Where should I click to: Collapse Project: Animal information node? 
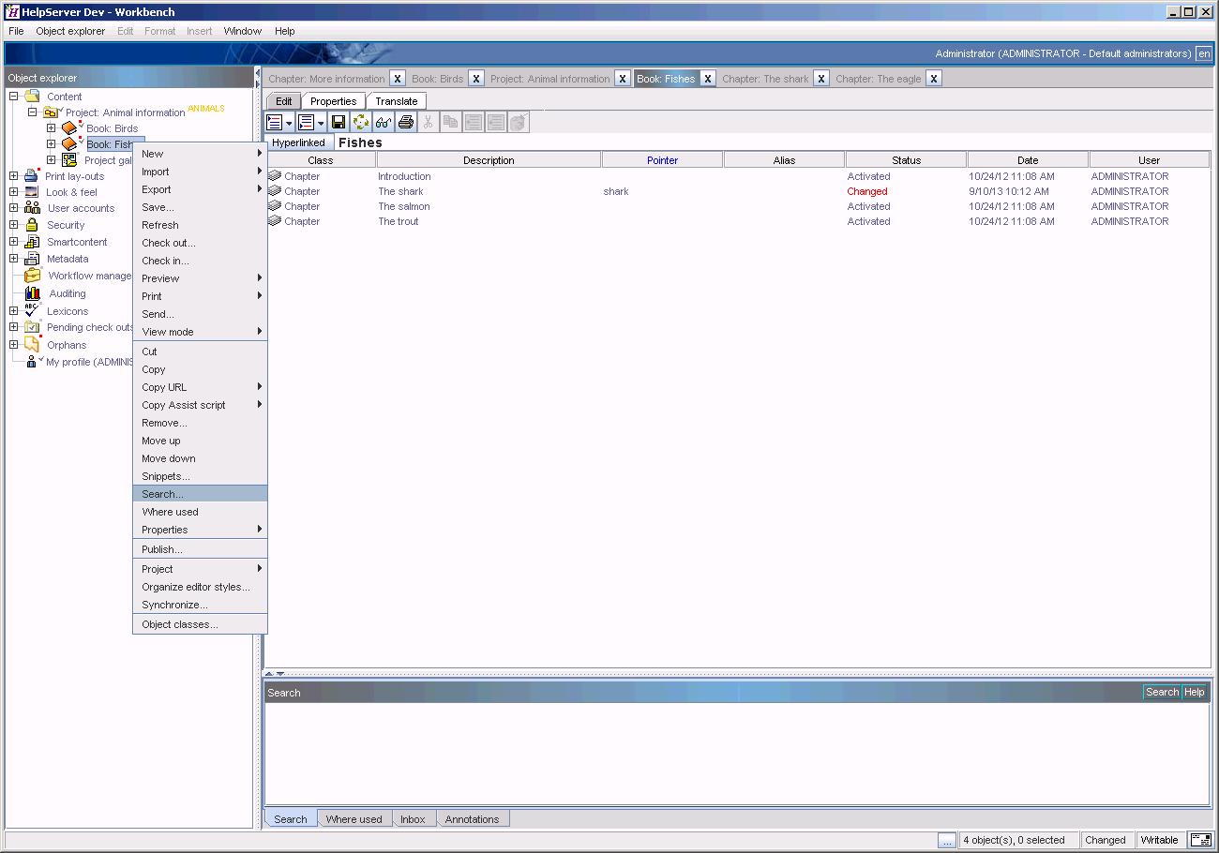click(x=33, y=112)
